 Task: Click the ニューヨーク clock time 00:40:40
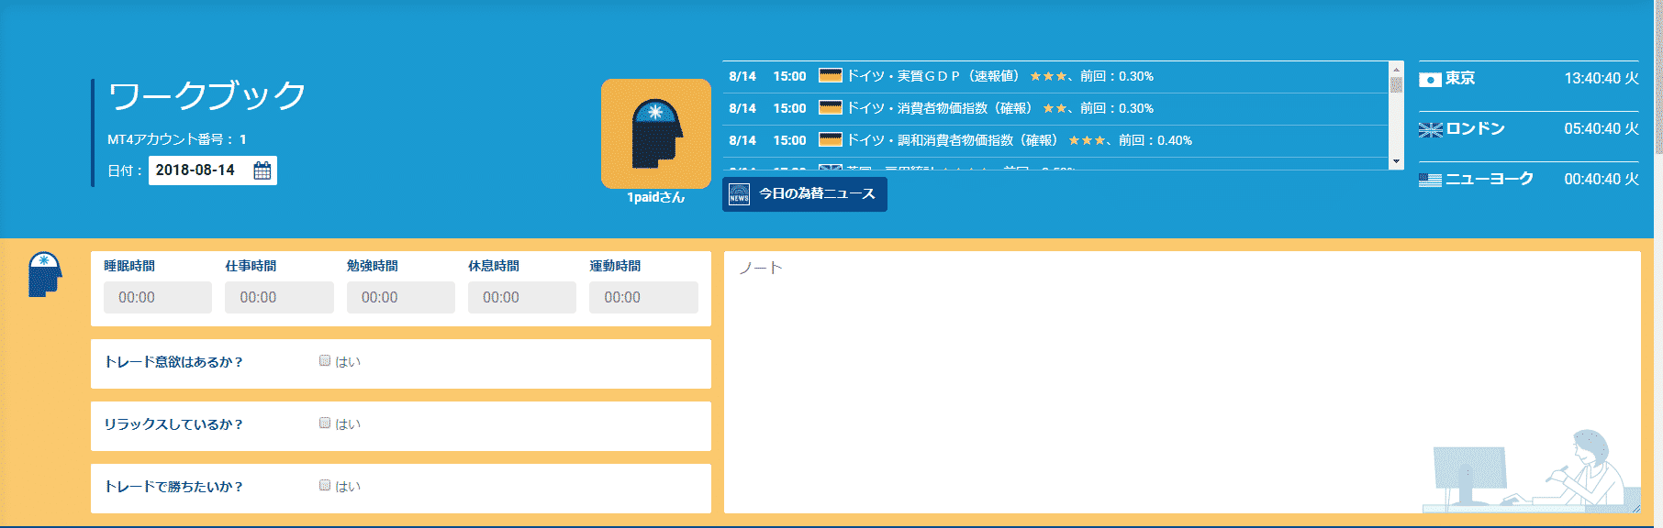1602,180
